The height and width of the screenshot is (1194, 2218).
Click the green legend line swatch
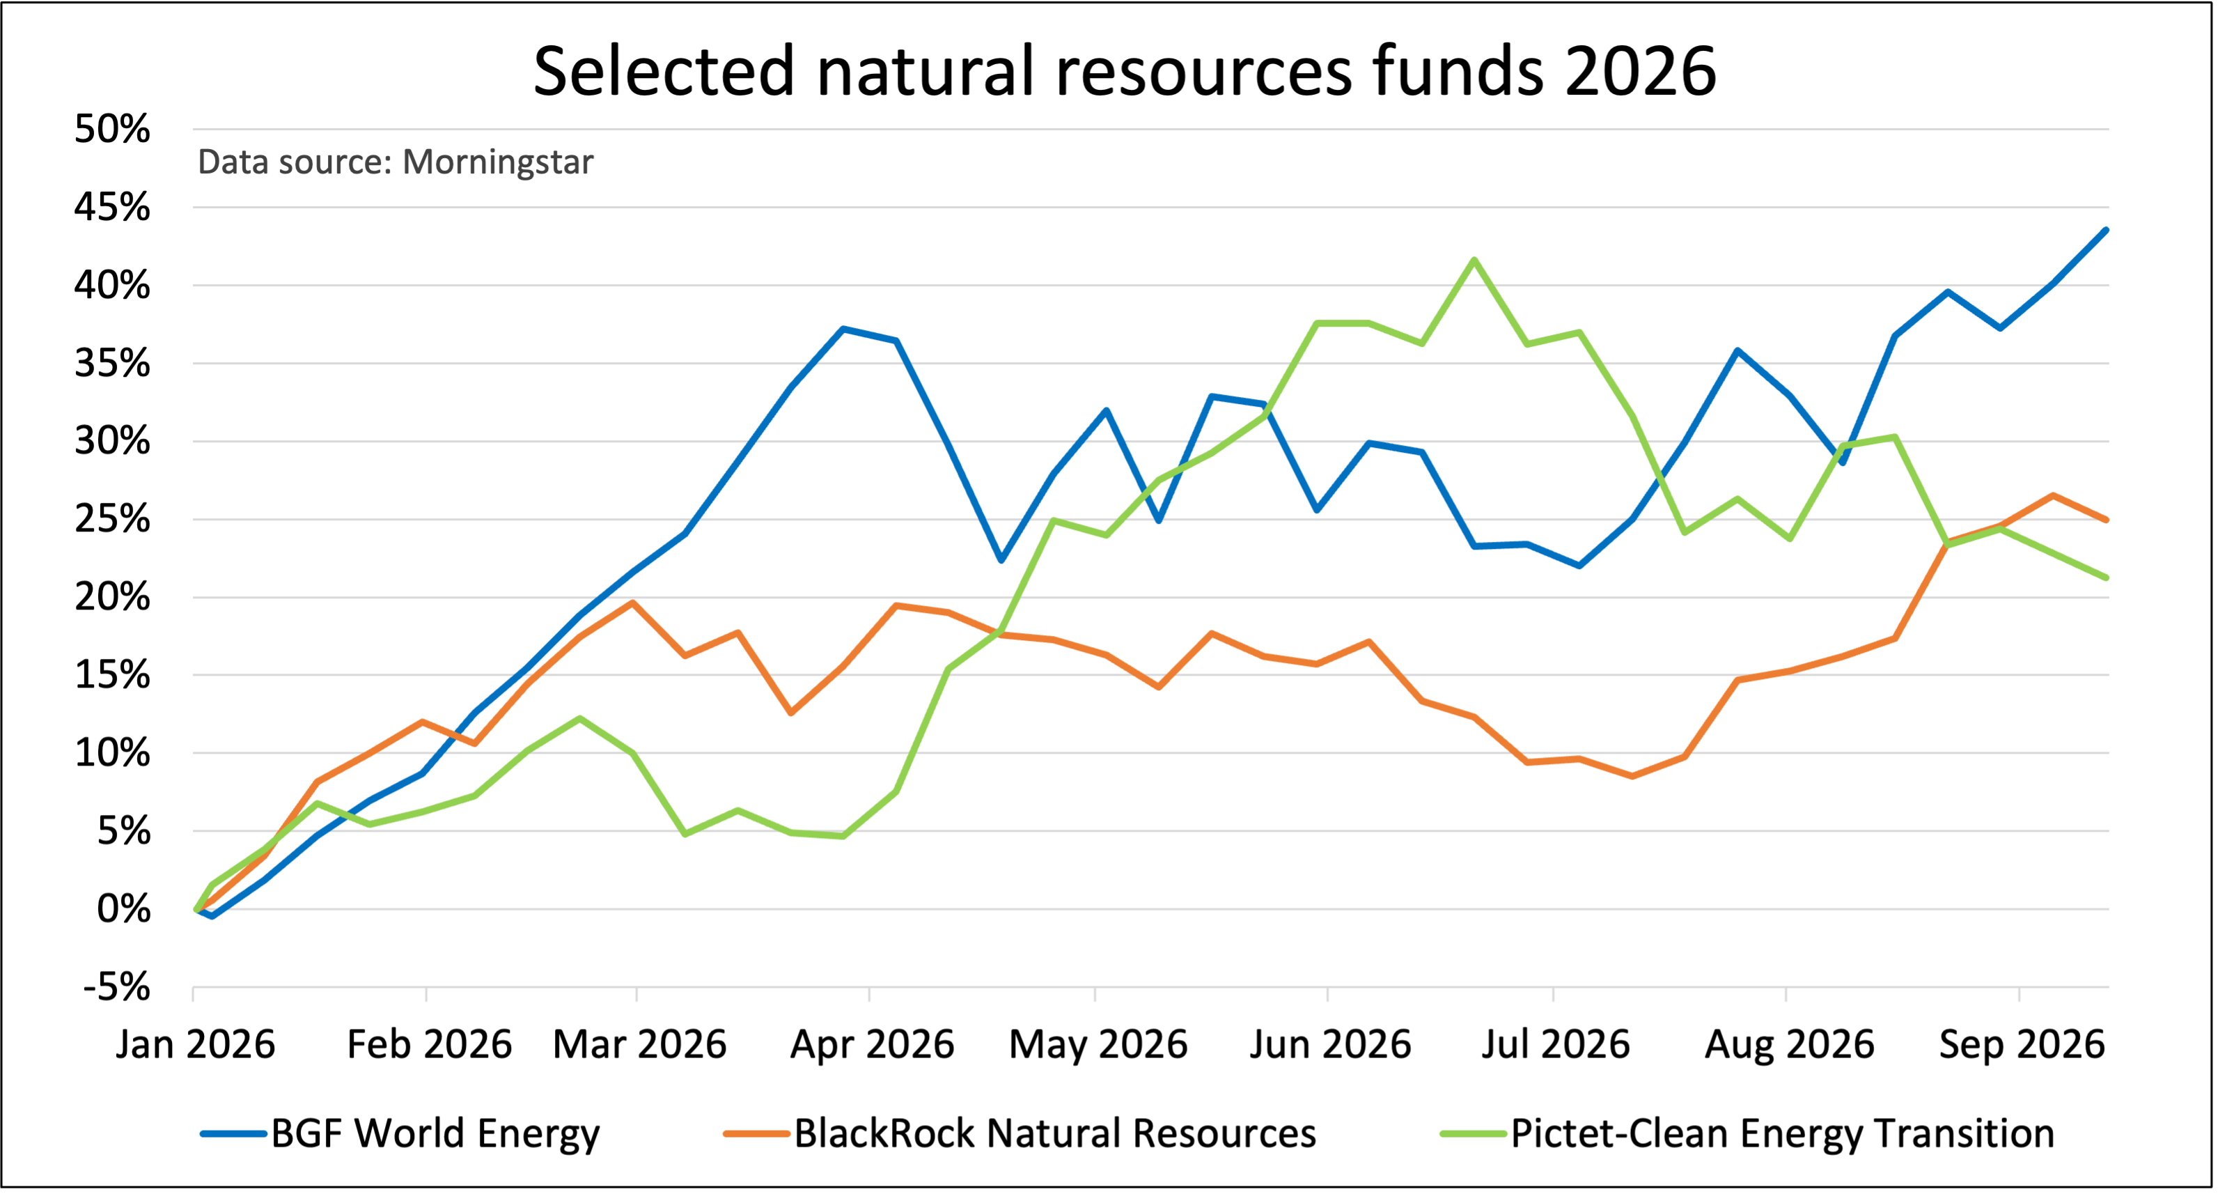pos(1474,1135)
